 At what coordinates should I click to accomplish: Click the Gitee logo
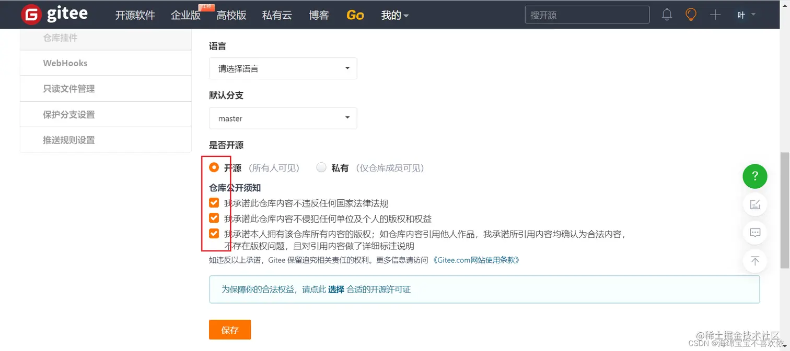[x=54, y=15]
